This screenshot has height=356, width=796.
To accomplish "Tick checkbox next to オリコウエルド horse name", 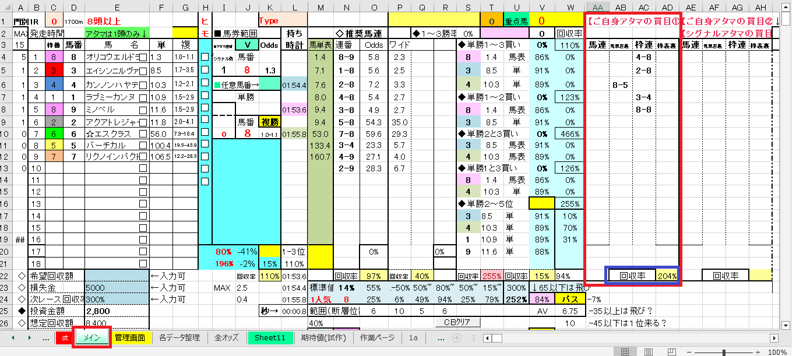I will pos(143,57).
